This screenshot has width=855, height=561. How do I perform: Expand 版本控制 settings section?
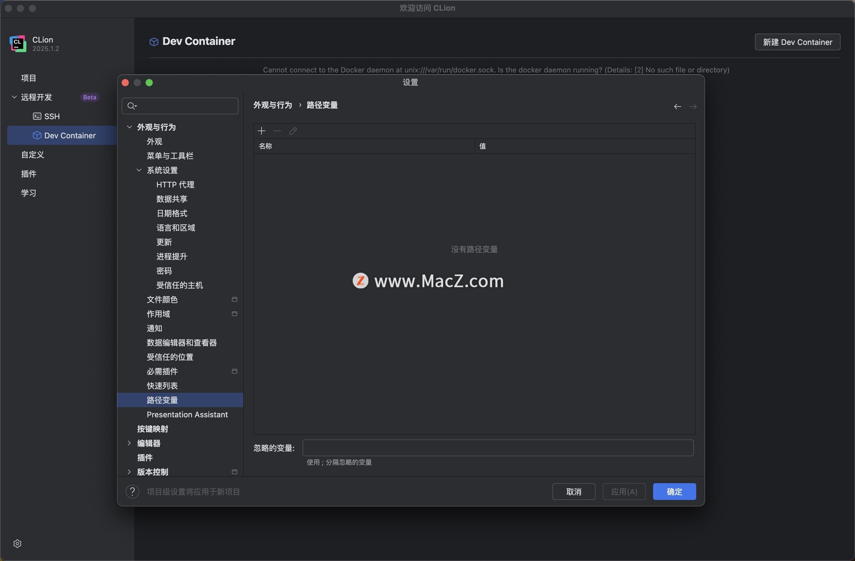[x=129, y=472]
